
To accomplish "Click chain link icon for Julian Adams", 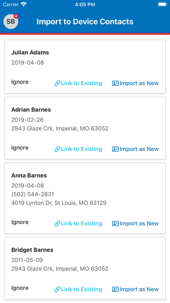I will coord(57,83).
